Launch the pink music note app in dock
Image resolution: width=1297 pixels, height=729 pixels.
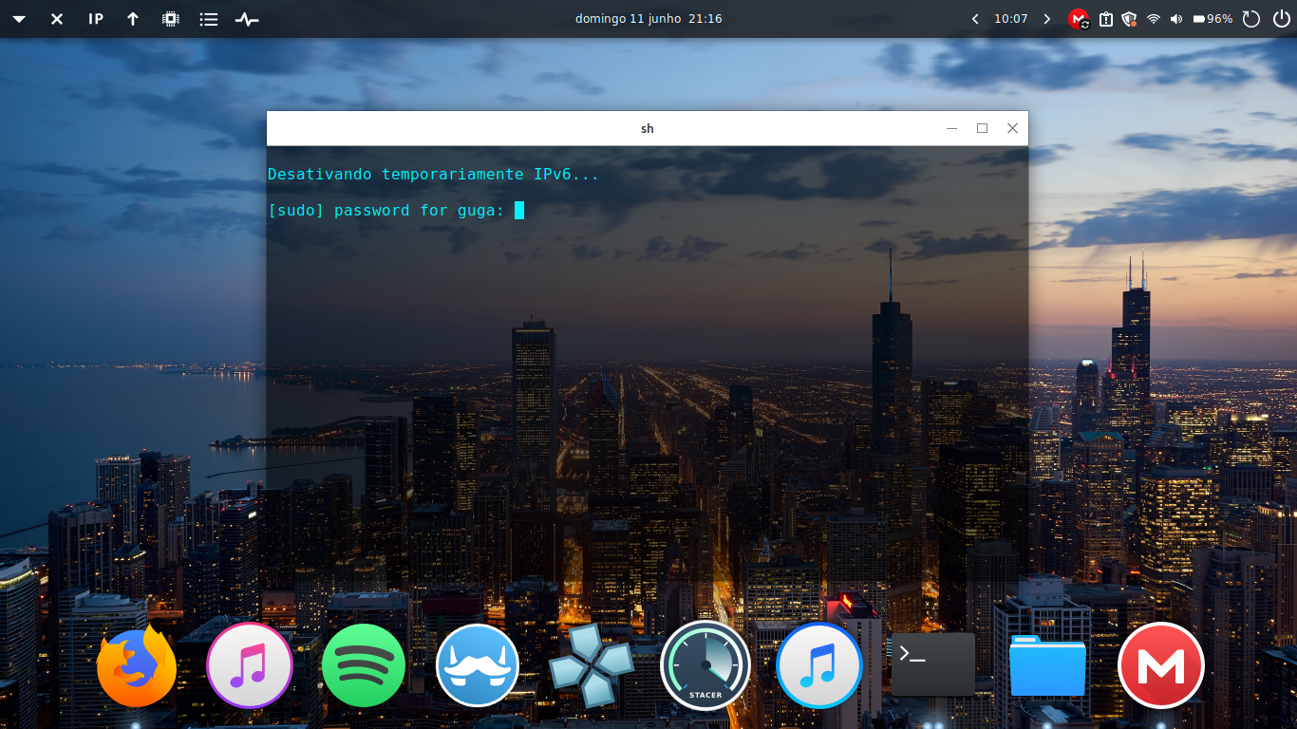pyautogui.click(x=250, y=665)
